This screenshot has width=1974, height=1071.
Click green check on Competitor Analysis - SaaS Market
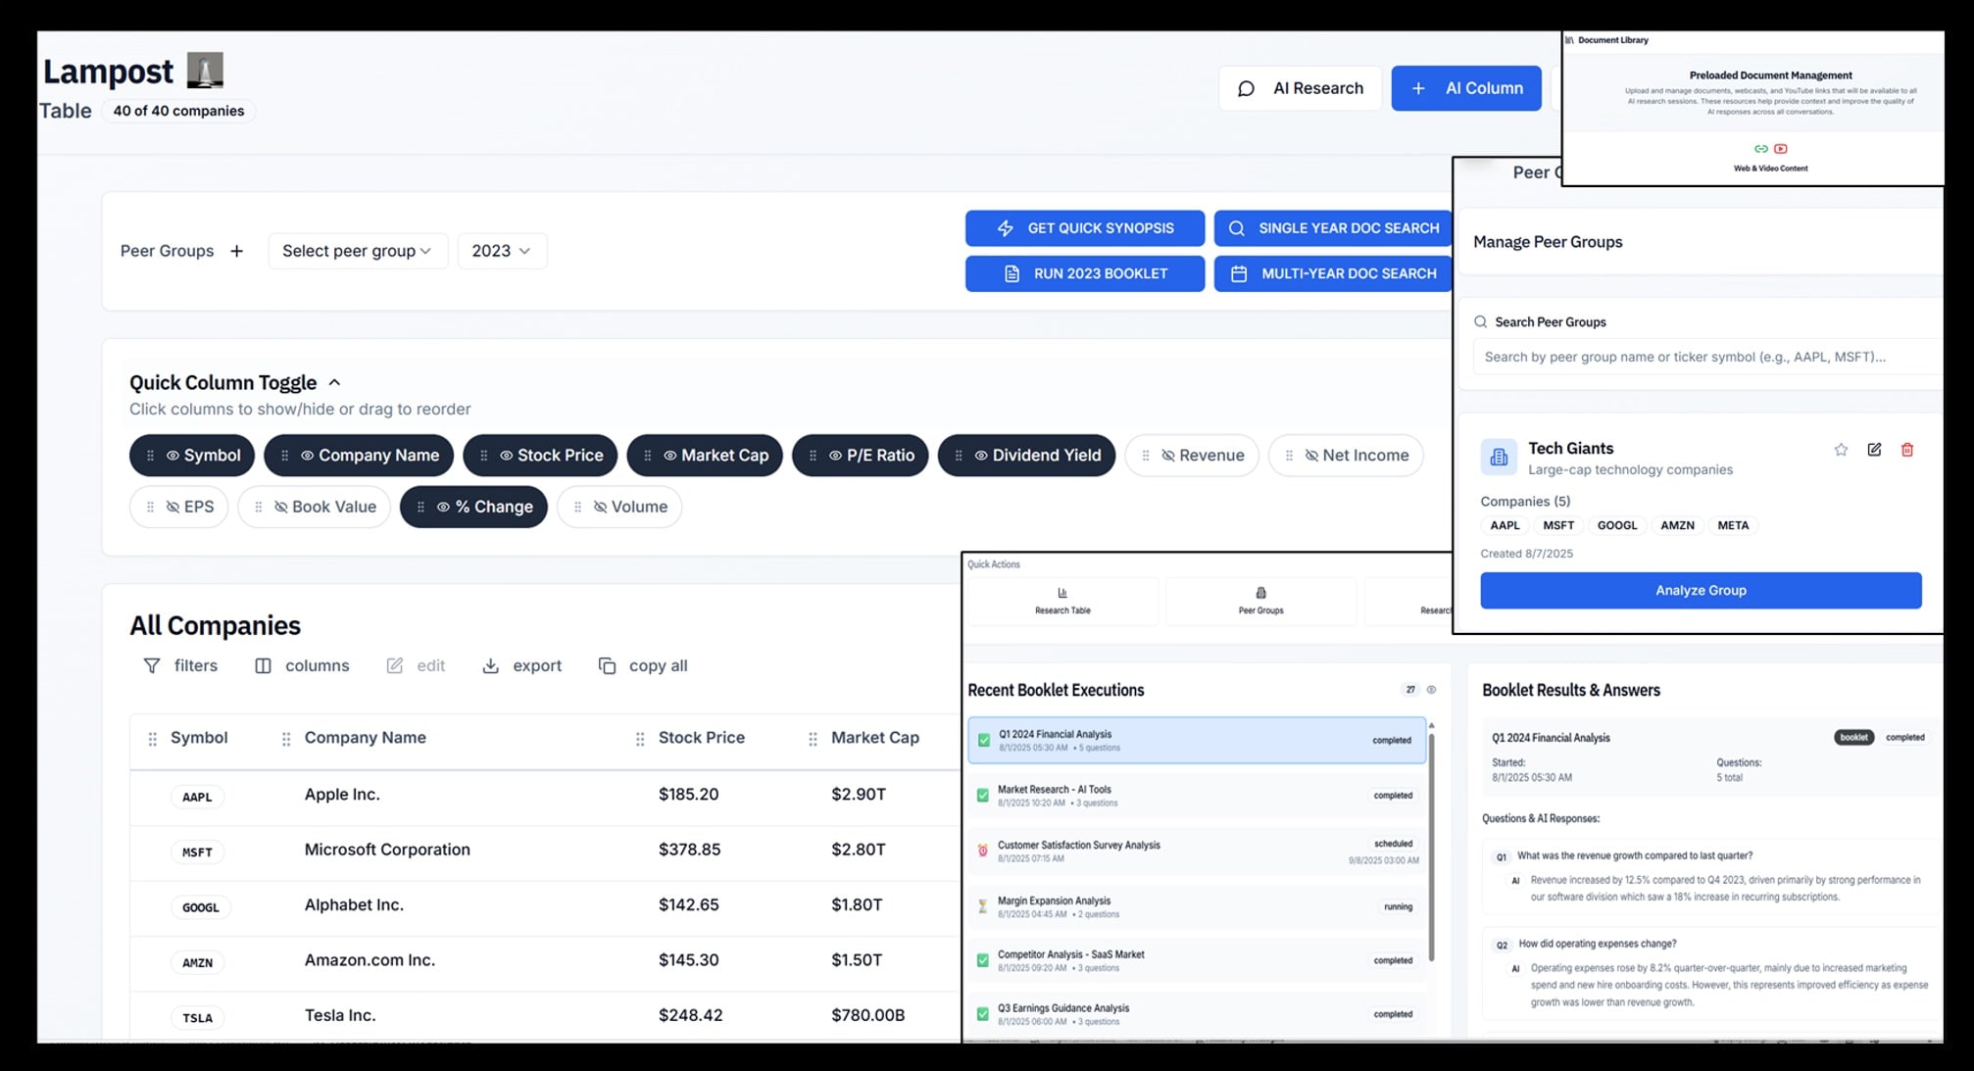[x=982, y=960]
